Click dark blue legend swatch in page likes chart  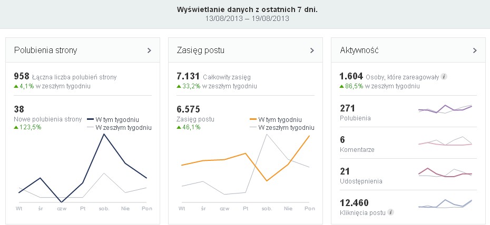pyautogui.click(x=90, y=120)
